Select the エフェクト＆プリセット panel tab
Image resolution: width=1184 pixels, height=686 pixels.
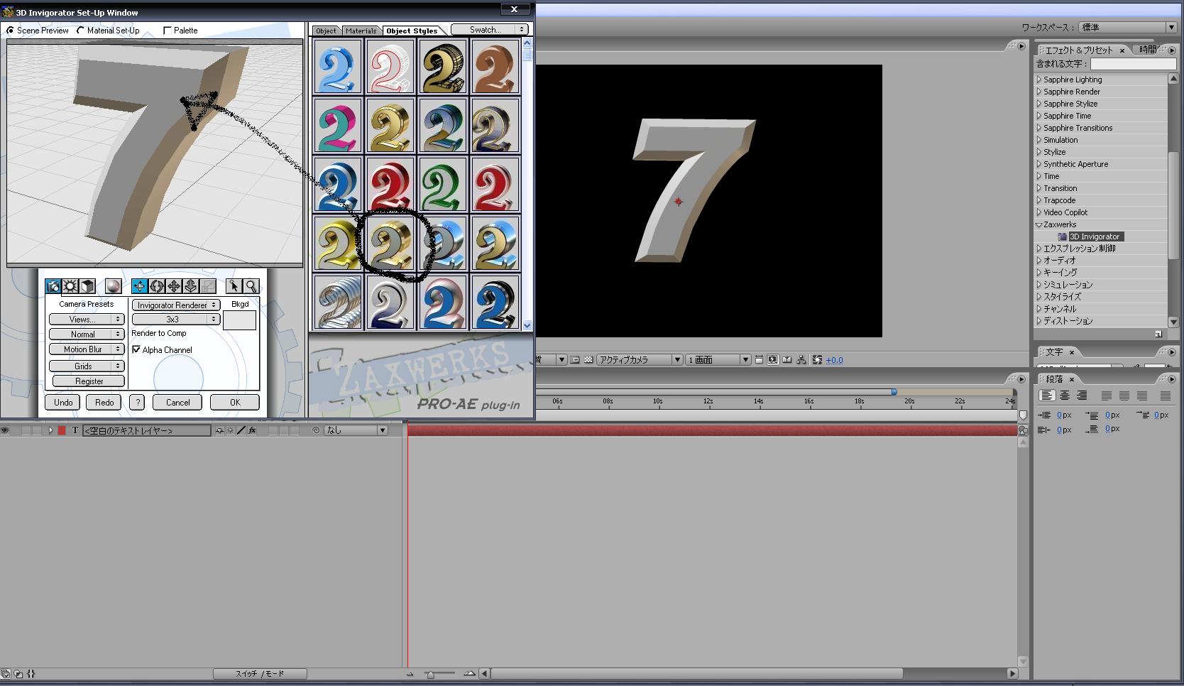(x=1079, y=50)
